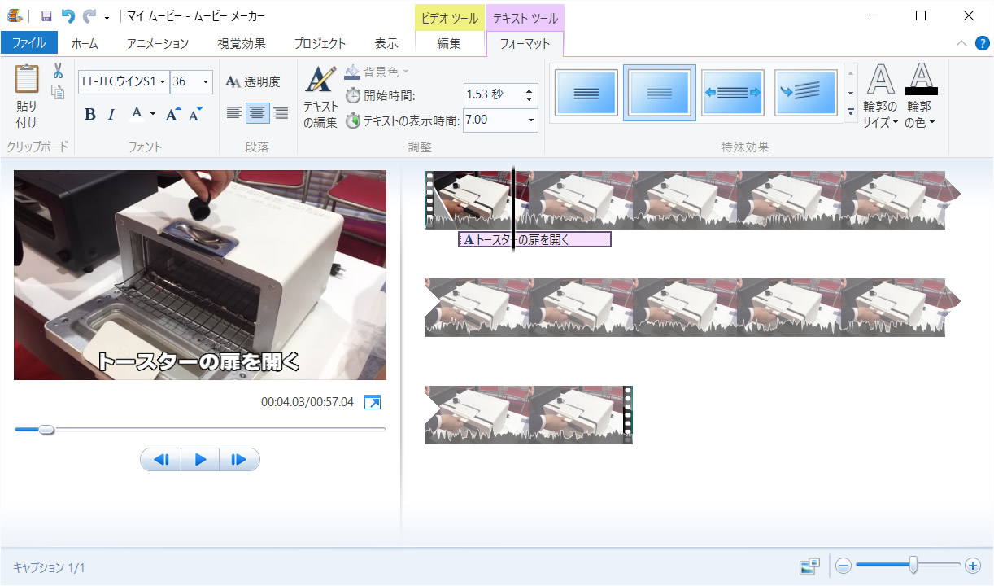Select center text alignment
This screenshot has width=994, height=586.
[257, 113]
